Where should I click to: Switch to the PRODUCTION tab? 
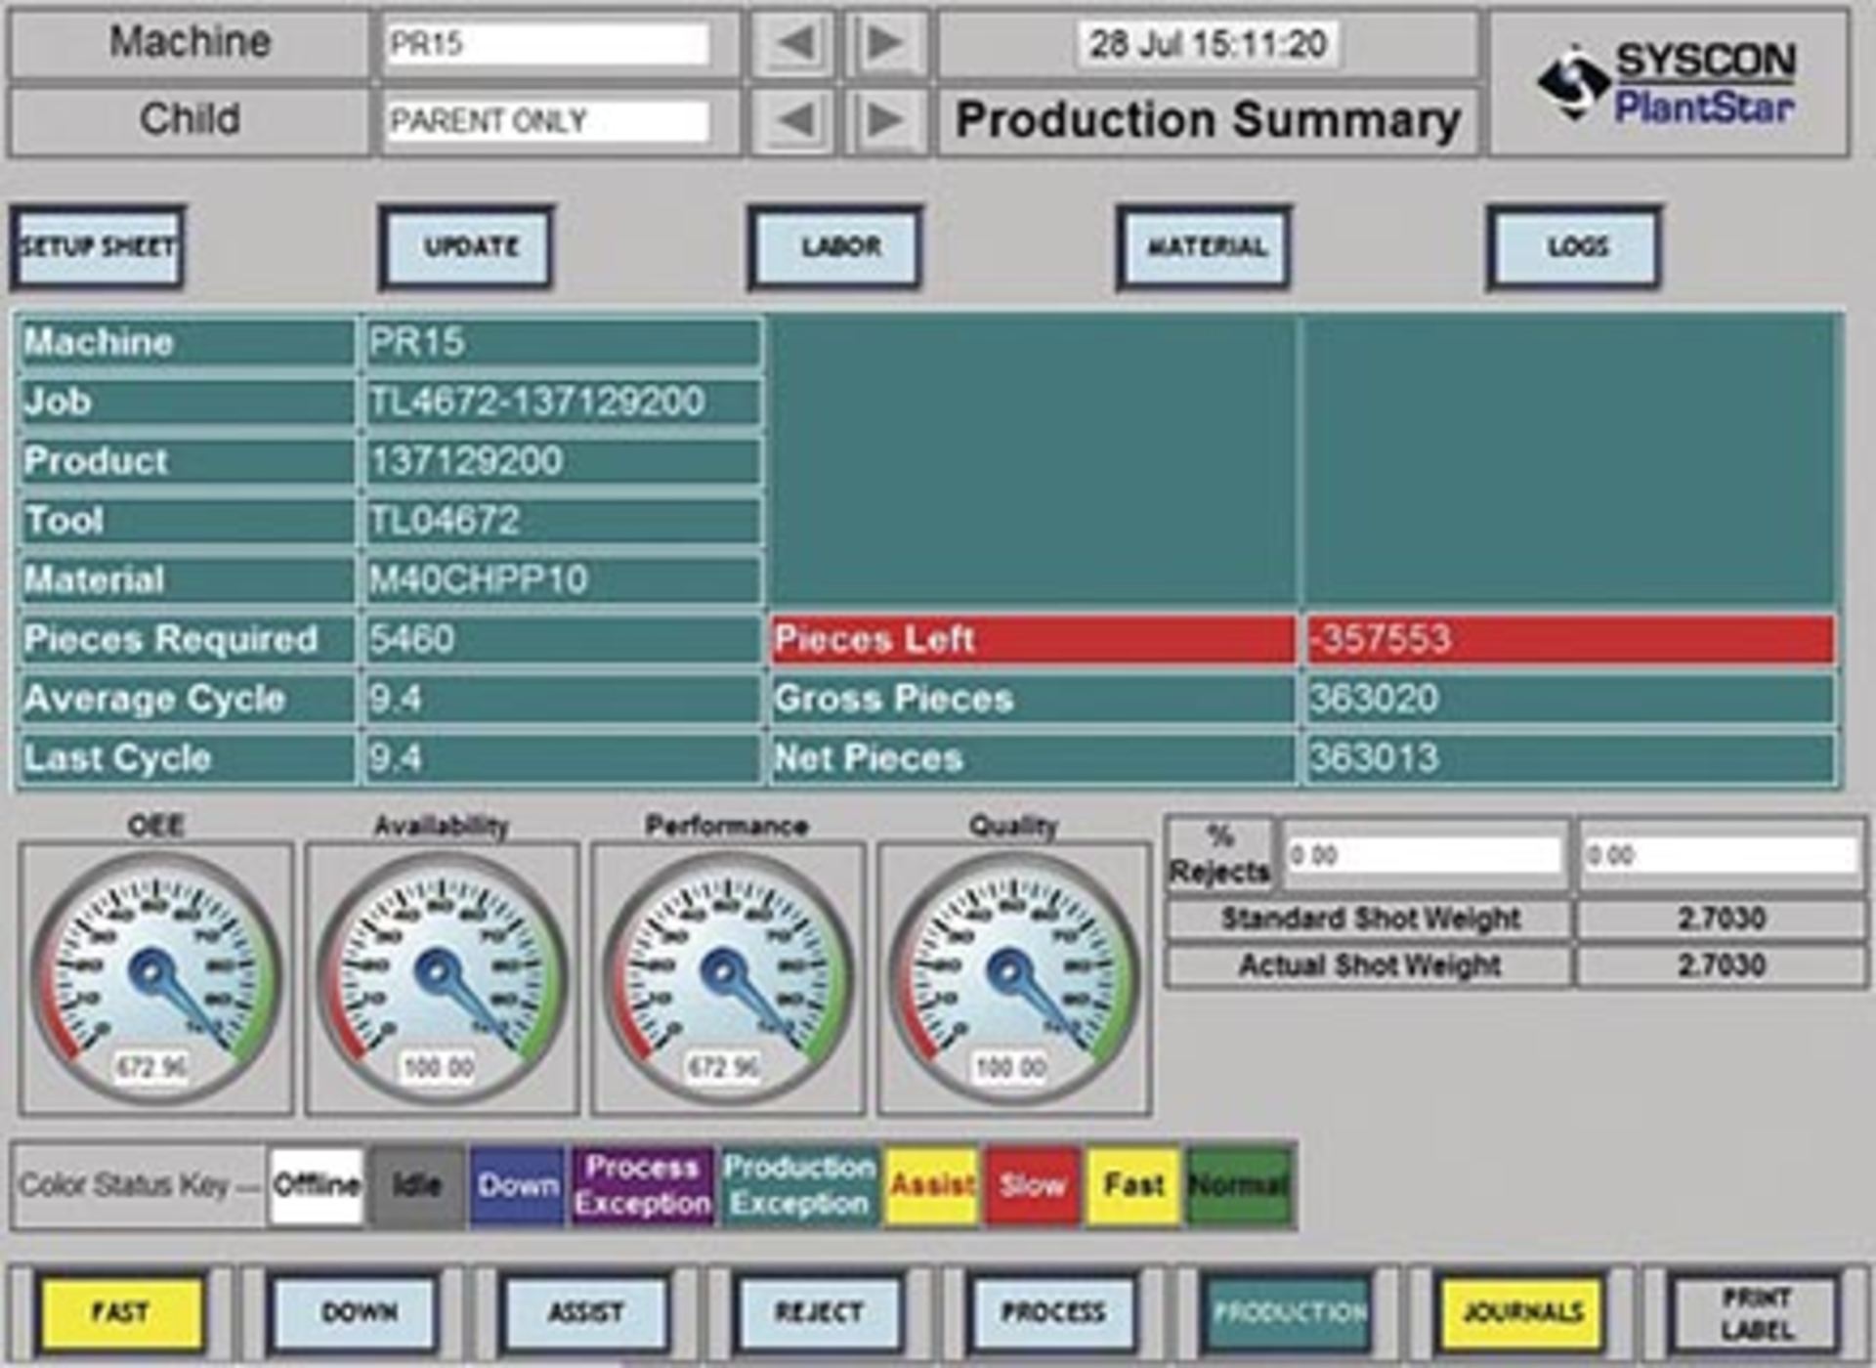point(1290,1314)
